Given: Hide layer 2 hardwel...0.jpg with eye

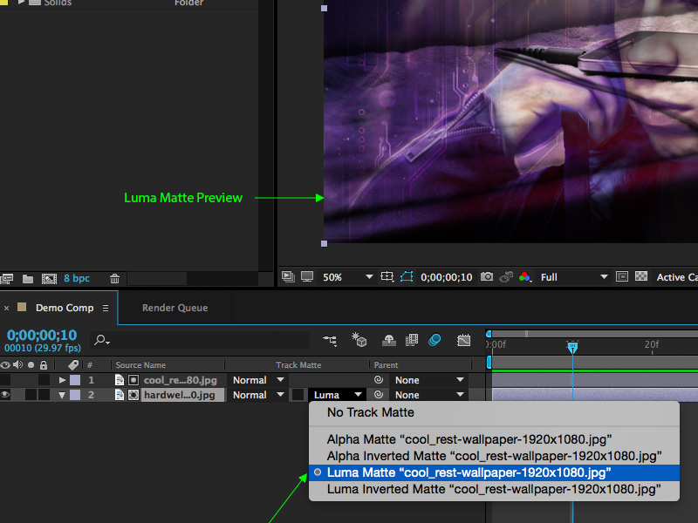Looking at the screenshot, I should pos(5,395).
